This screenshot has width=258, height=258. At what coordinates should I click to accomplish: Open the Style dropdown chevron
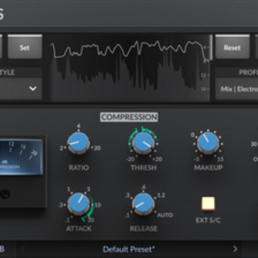pyautogui.click(x=33, y=89)
